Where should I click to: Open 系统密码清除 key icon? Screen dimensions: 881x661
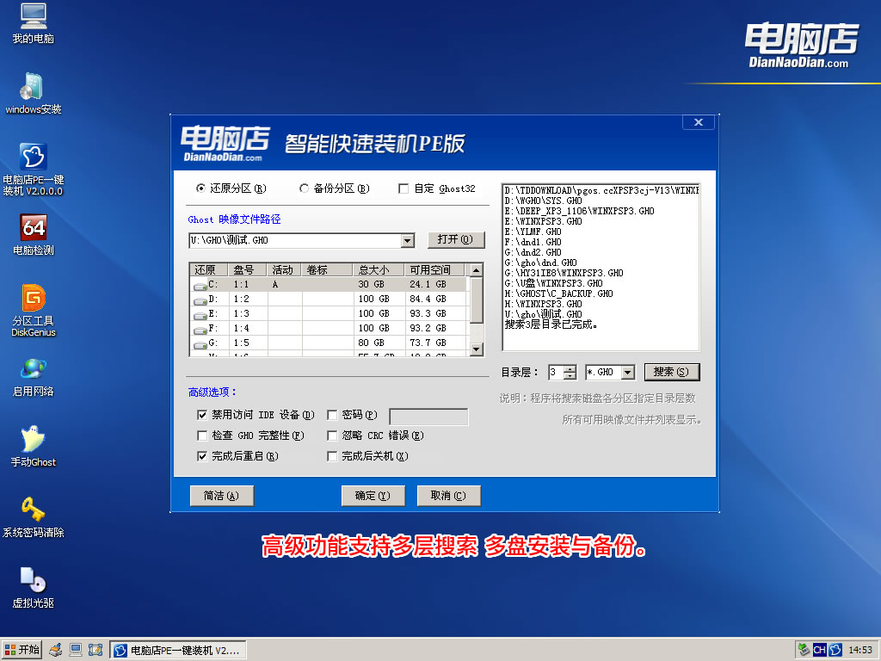point(34,517)
